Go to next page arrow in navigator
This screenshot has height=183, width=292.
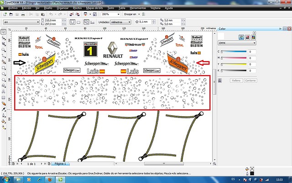[x=42, y=164]
